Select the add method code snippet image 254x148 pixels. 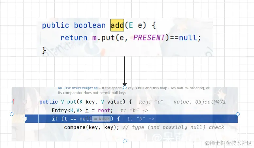(x=125, y=37)
